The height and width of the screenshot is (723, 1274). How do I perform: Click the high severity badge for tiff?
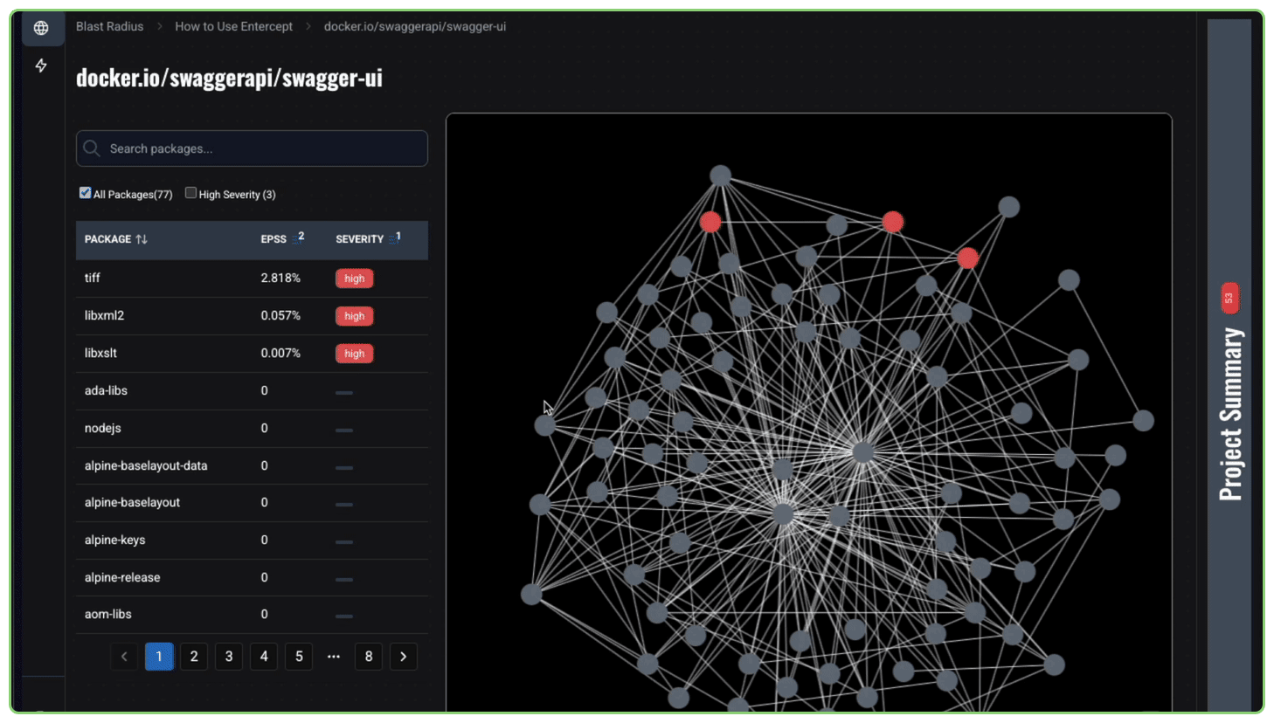click(354, 279)
